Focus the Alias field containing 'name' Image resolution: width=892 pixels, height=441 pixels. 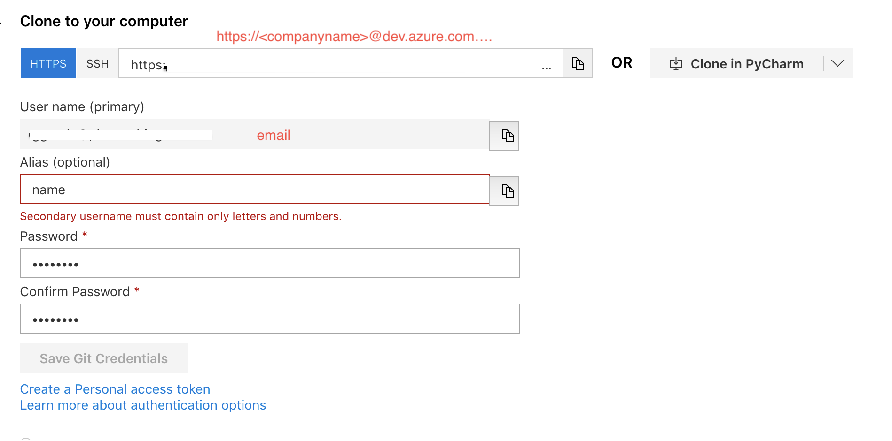(x=254, y=190)
